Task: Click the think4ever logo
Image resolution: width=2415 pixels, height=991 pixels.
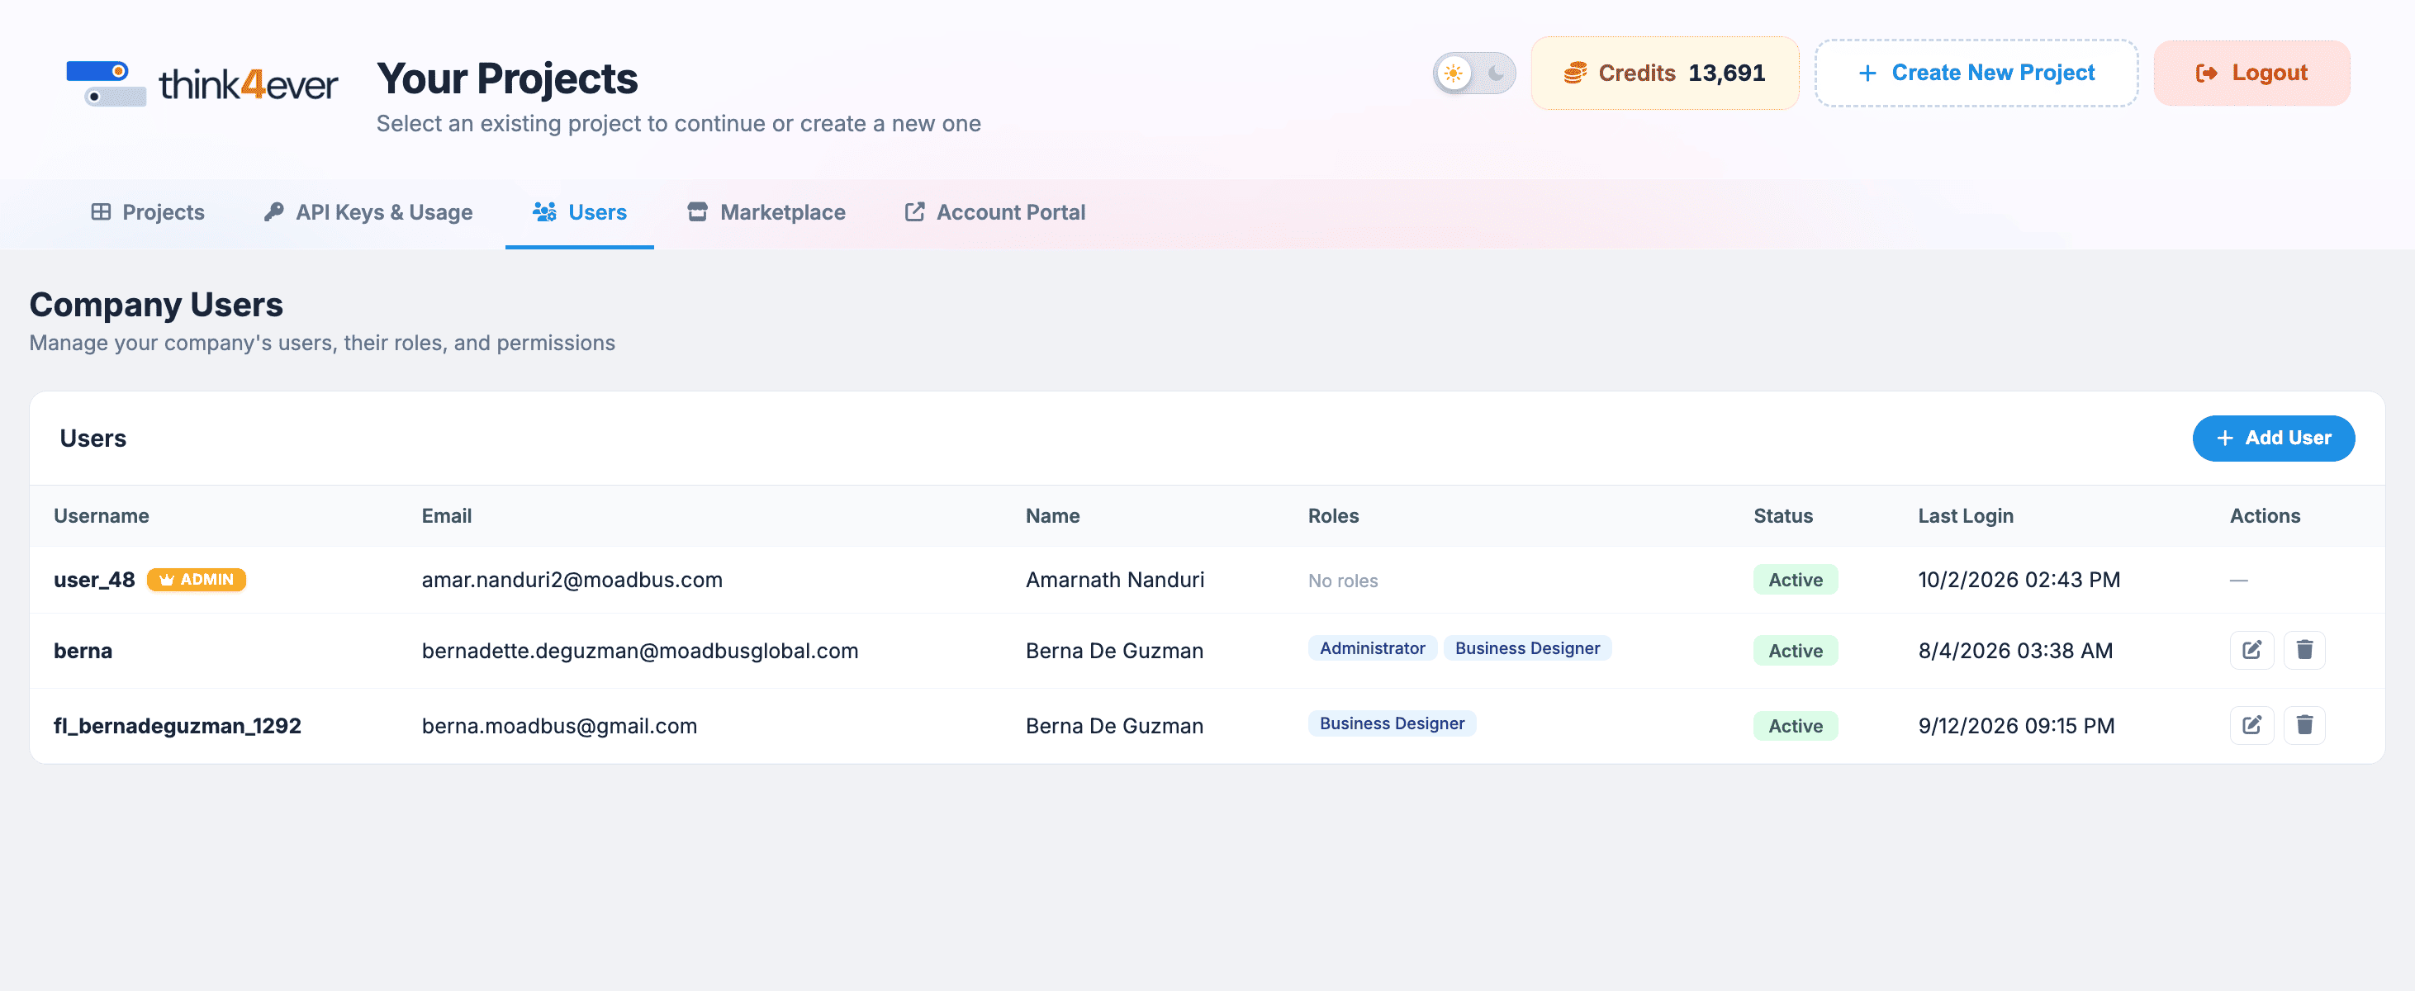Action: coord(202,83)
